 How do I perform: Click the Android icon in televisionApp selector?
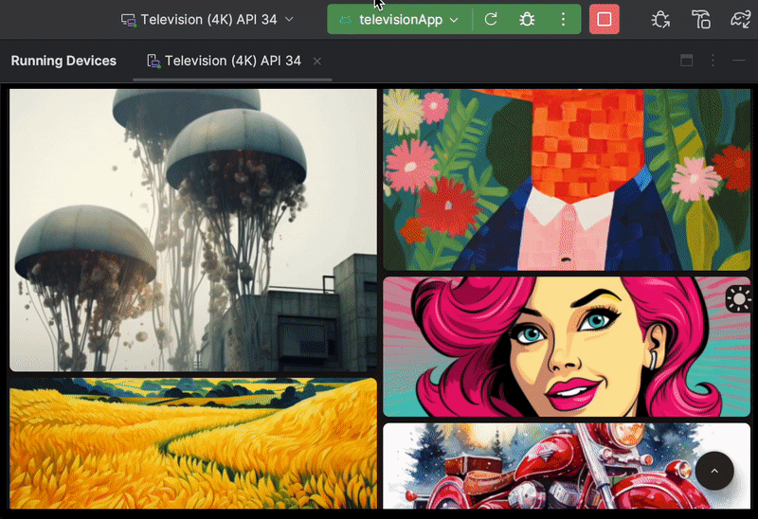point(345,20)
